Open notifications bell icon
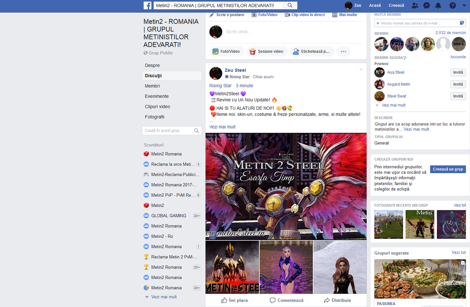Screen dimensions: 470x307 pos(438,5)
